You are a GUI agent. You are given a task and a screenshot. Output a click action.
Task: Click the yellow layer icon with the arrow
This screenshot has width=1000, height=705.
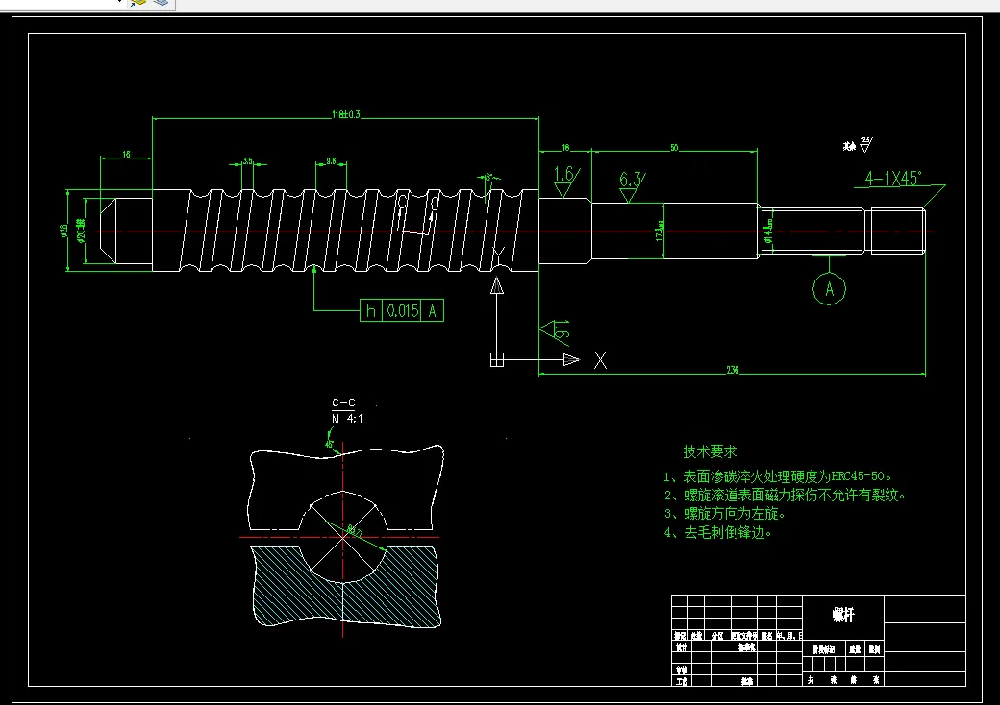tap(137, 3)
